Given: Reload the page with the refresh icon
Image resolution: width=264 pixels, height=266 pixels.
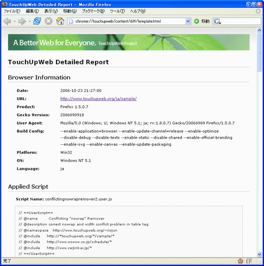Looking at the screenshot, I should tap(37, 21).
